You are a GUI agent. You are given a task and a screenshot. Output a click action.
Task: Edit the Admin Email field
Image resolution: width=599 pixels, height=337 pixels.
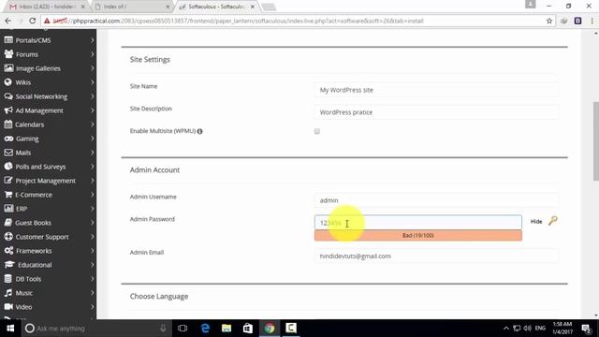click(x=436, y=256)
